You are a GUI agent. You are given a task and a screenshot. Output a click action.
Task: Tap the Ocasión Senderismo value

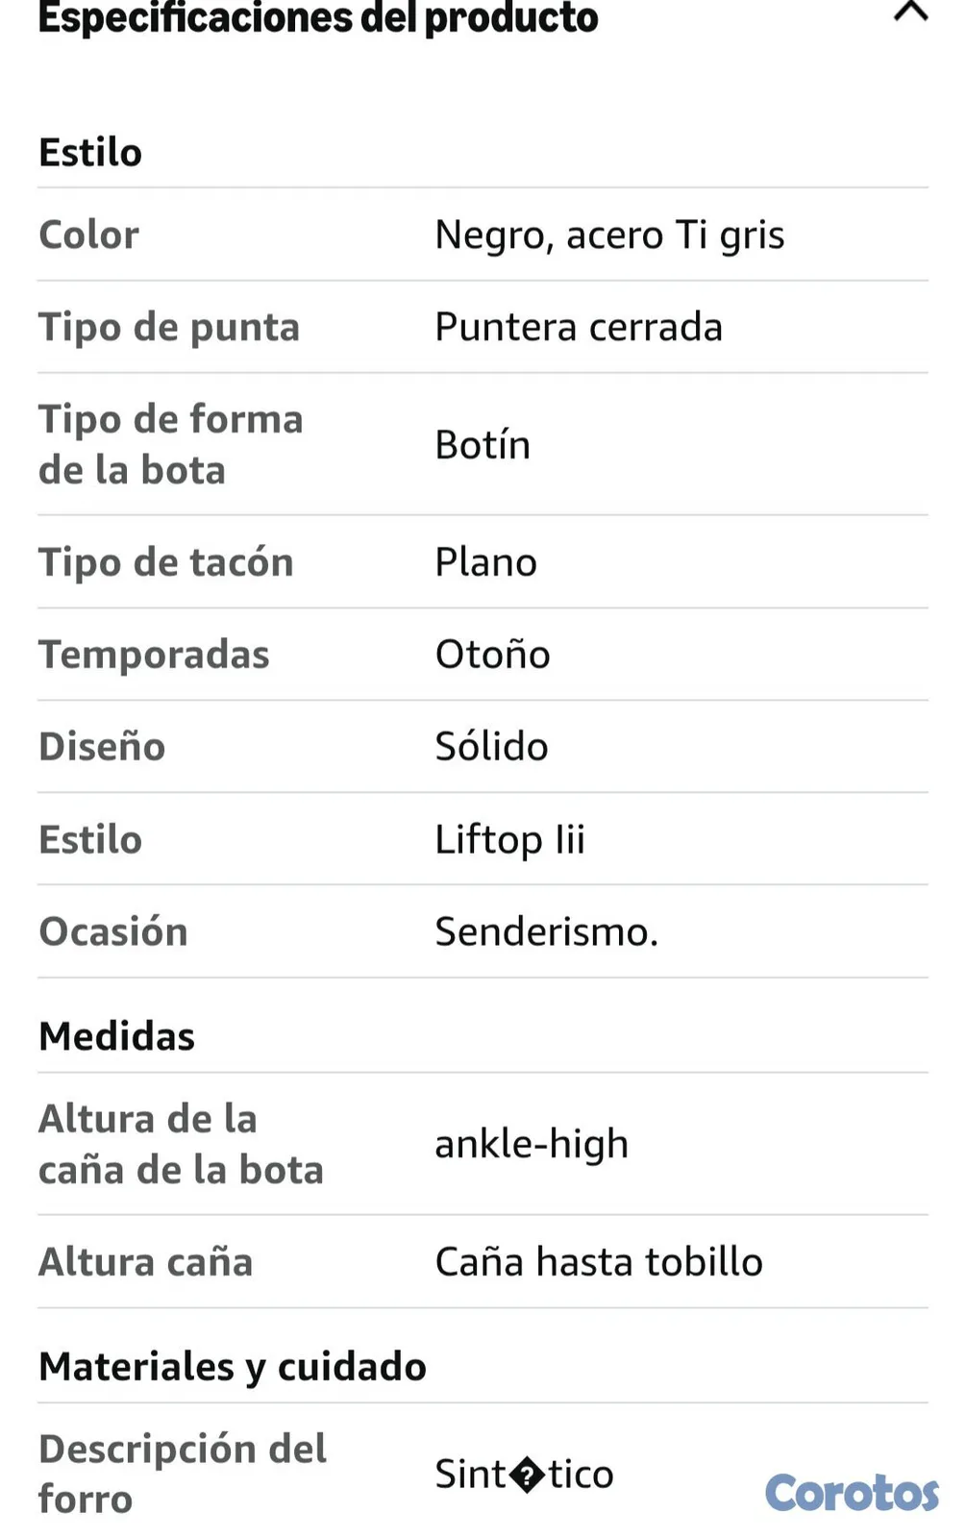547,932
